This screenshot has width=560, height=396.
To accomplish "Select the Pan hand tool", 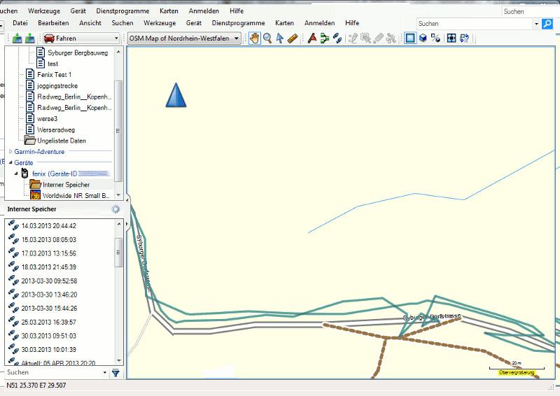I will [x=255, y=38].
